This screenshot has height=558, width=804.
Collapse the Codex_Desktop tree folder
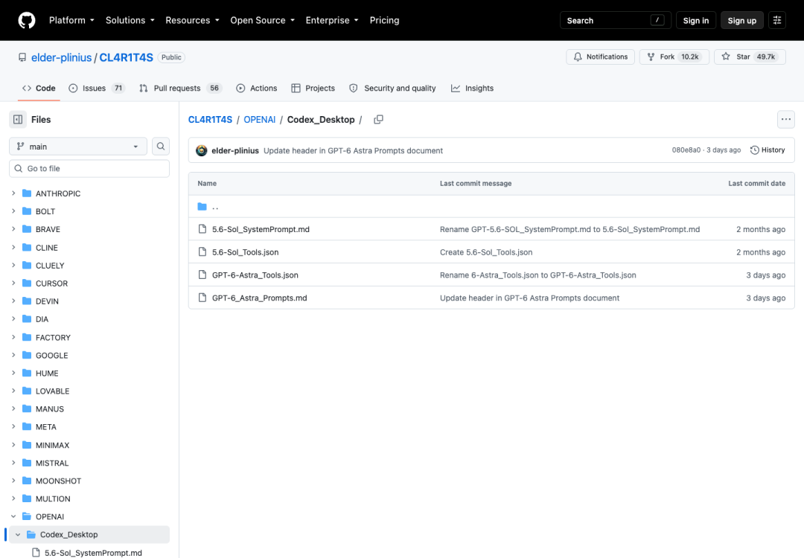pos(18,534)
